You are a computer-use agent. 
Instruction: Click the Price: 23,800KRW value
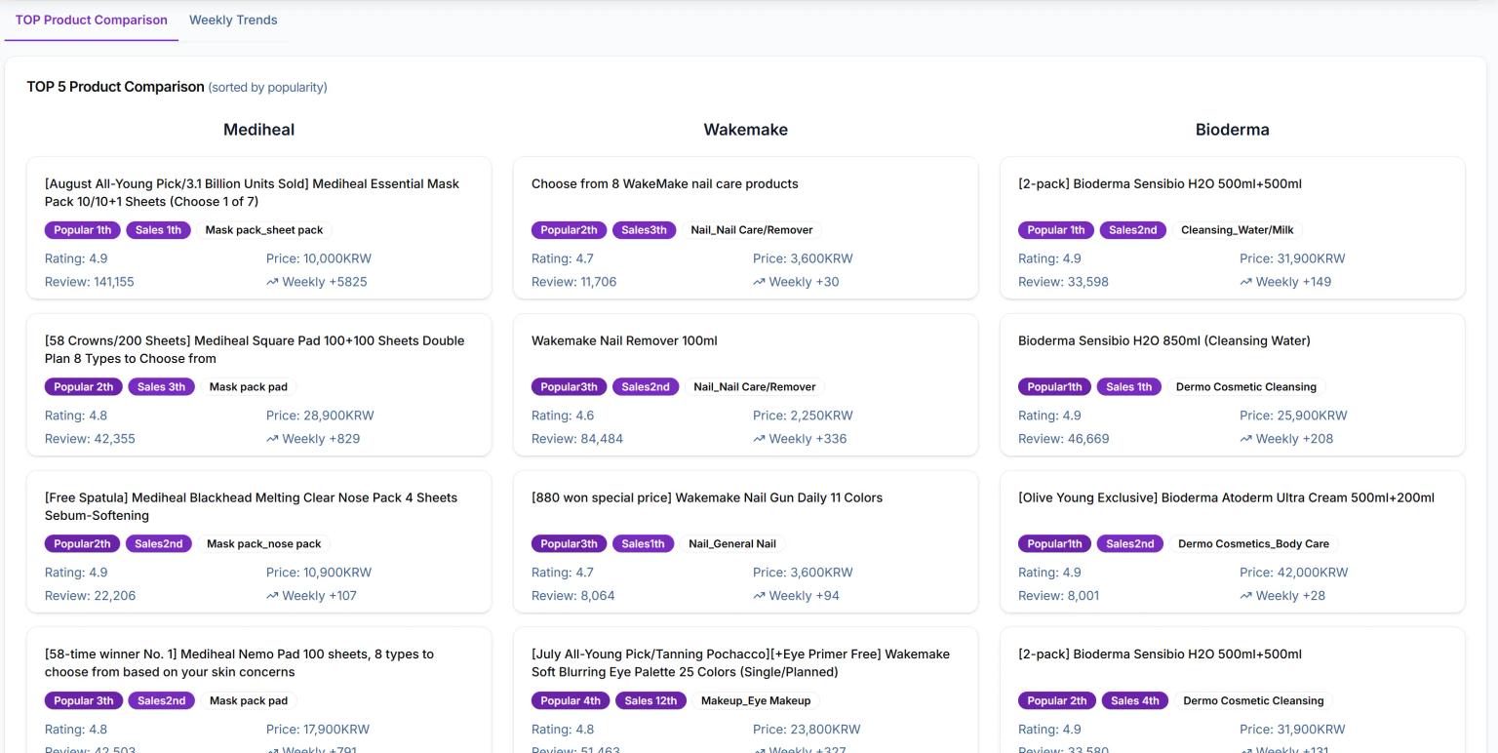(x=807, y=730)
